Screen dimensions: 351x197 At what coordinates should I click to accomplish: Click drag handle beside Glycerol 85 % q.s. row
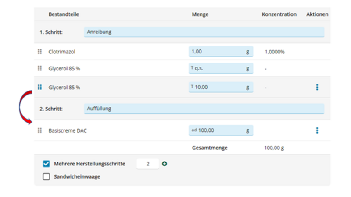click(x=39, y=68)
